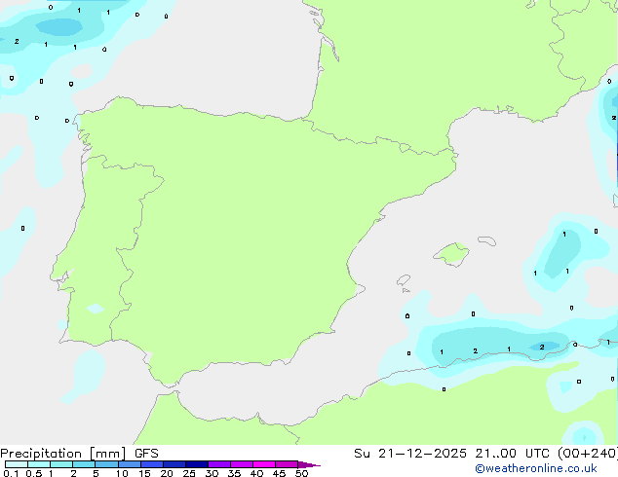Pick the 15–20 mm legend color swatch

(152, 464)
